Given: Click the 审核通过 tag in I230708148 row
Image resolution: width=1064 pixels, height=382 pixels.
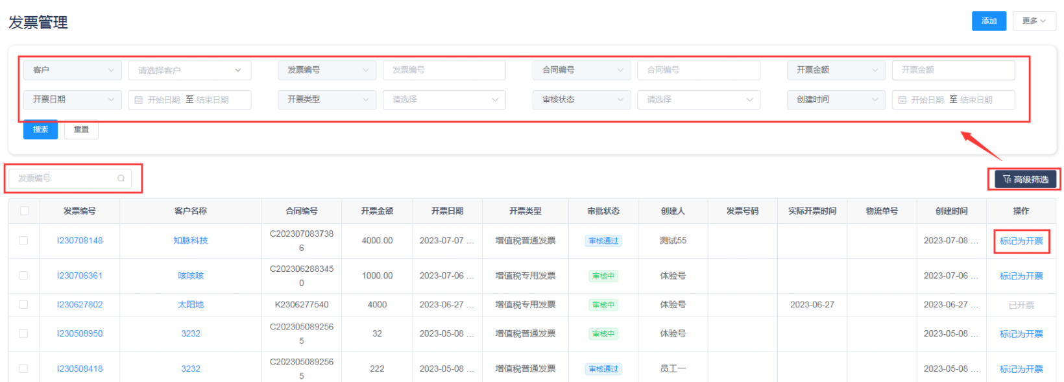Looking at the screenshot, I should tap(603, 241).
